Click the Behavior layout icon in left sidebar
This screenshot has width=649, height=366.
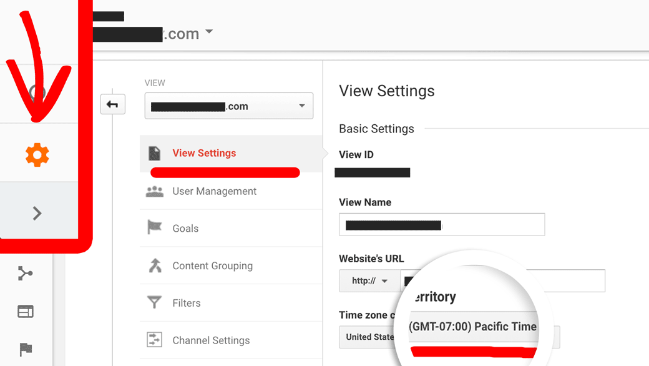25,311
